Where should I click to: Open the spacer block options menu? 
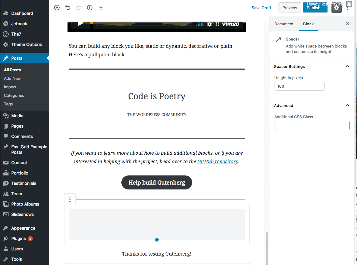70,199
